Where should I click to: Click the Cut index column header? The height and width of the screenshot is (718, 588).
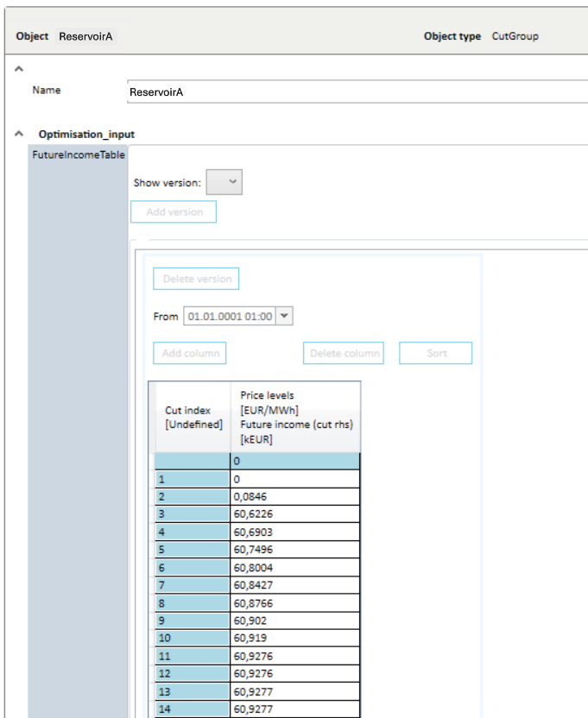click(193, 417)
